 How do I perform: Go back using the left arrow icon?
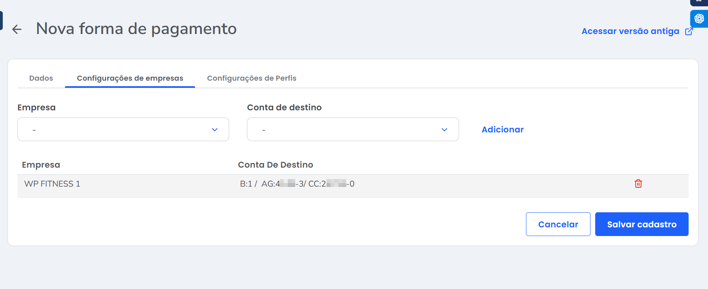tap(17, 29)
